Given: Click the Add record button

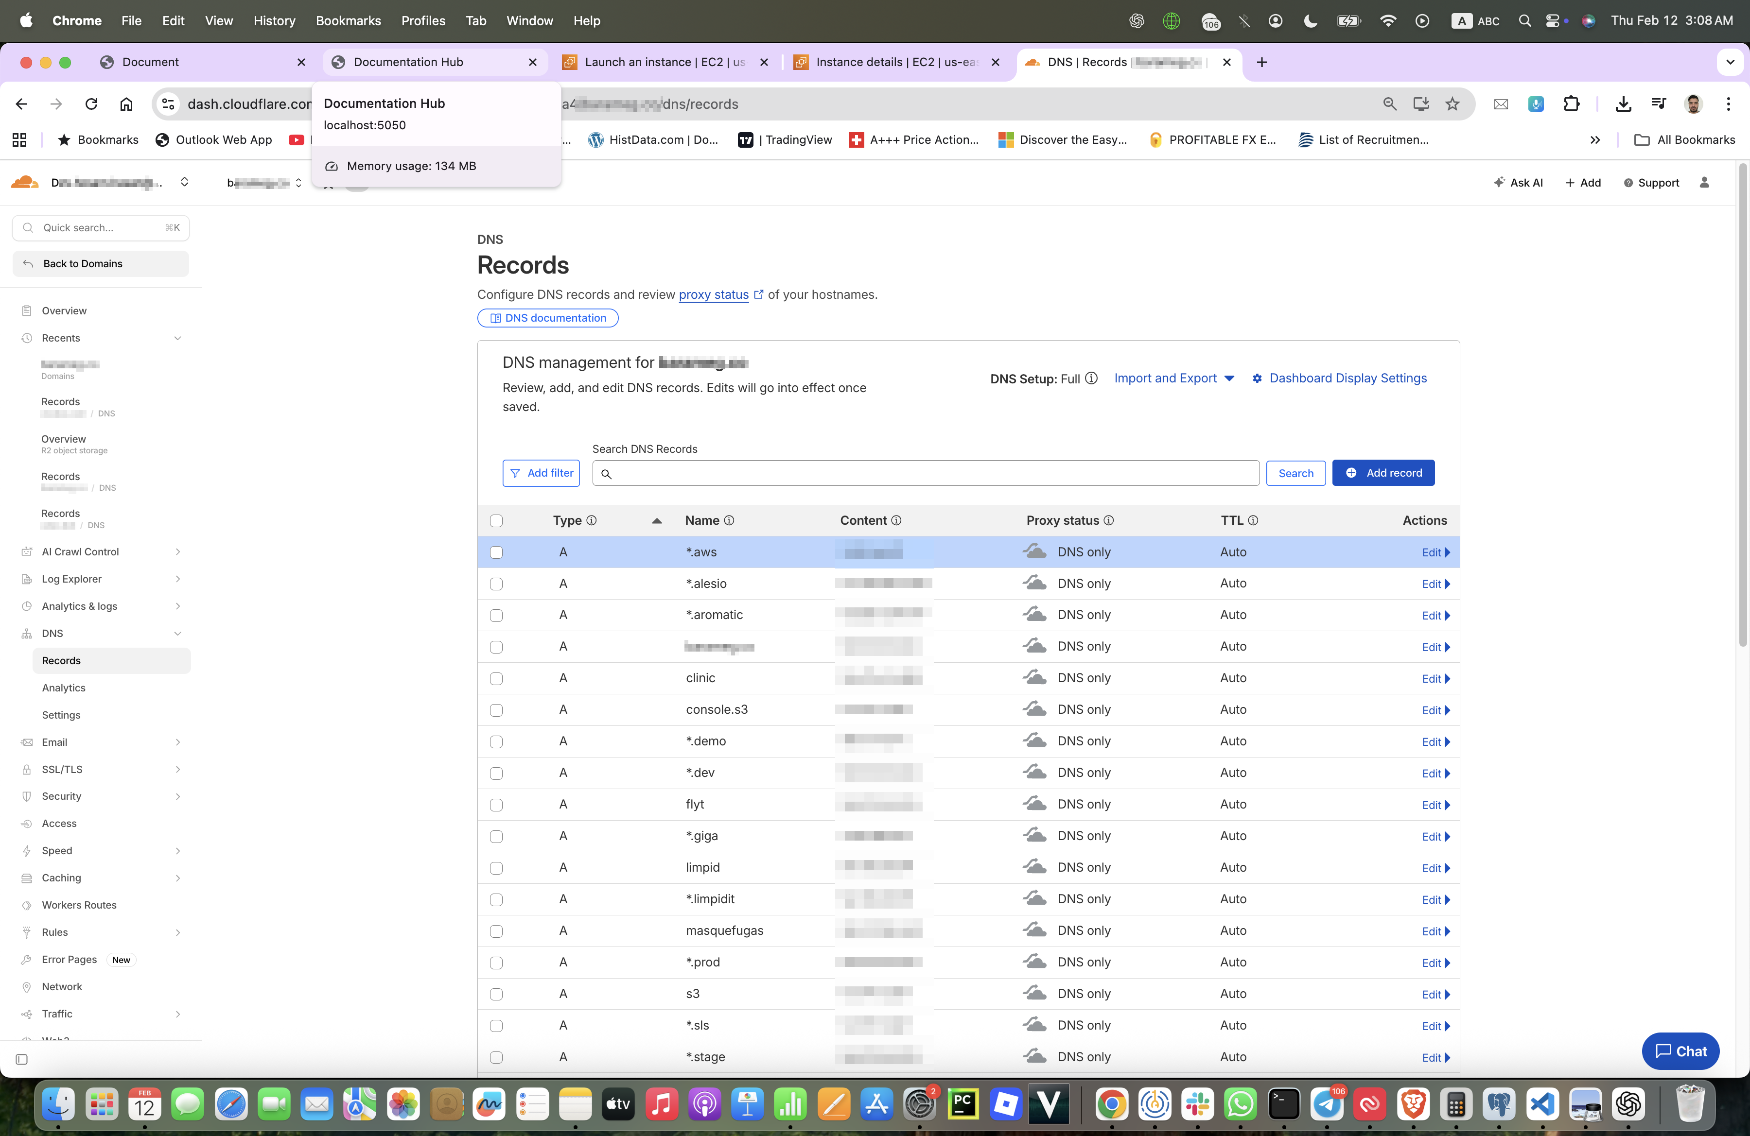Looking at the screenshot, I should click(1382, 473).
